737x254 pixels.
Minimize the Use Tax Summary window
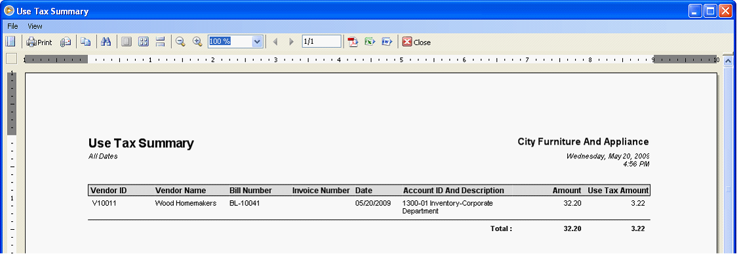[x=696, y=10]
